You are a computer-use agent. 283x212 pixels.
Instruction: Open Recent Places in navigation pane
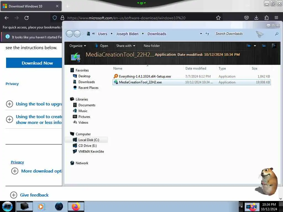pos(88,88)
